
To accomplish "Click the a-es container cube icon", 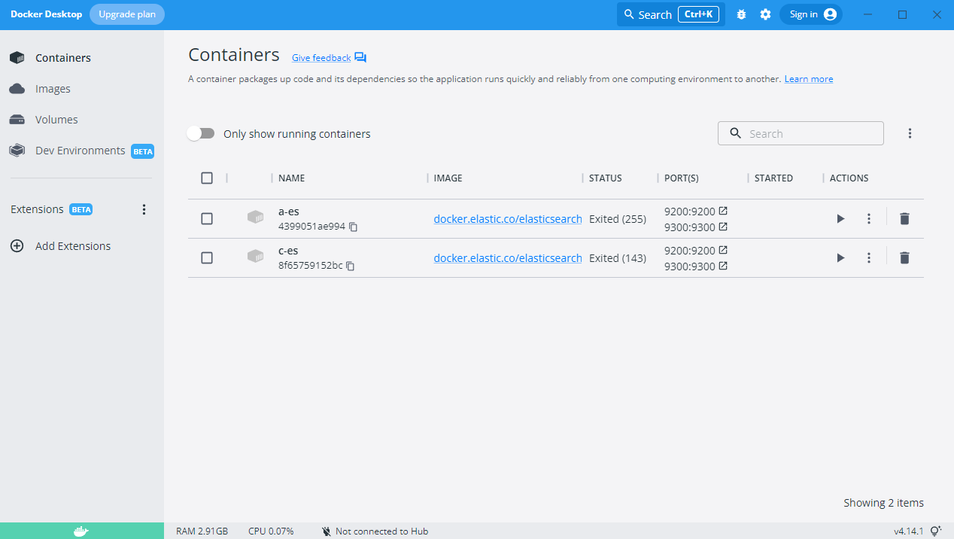I will click(x=256, y=218).
